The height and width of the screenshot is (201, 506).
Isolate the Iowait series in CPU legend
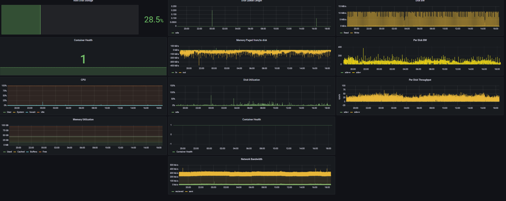tap(32, 112)
